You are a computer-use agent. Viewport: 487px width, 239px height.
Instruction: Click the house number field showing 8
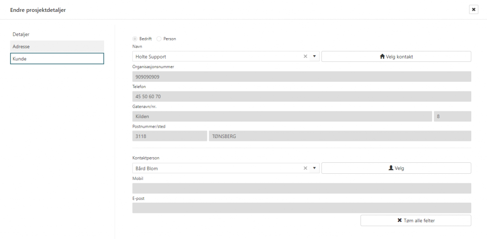pyautogui.click(x=452, y=116)
